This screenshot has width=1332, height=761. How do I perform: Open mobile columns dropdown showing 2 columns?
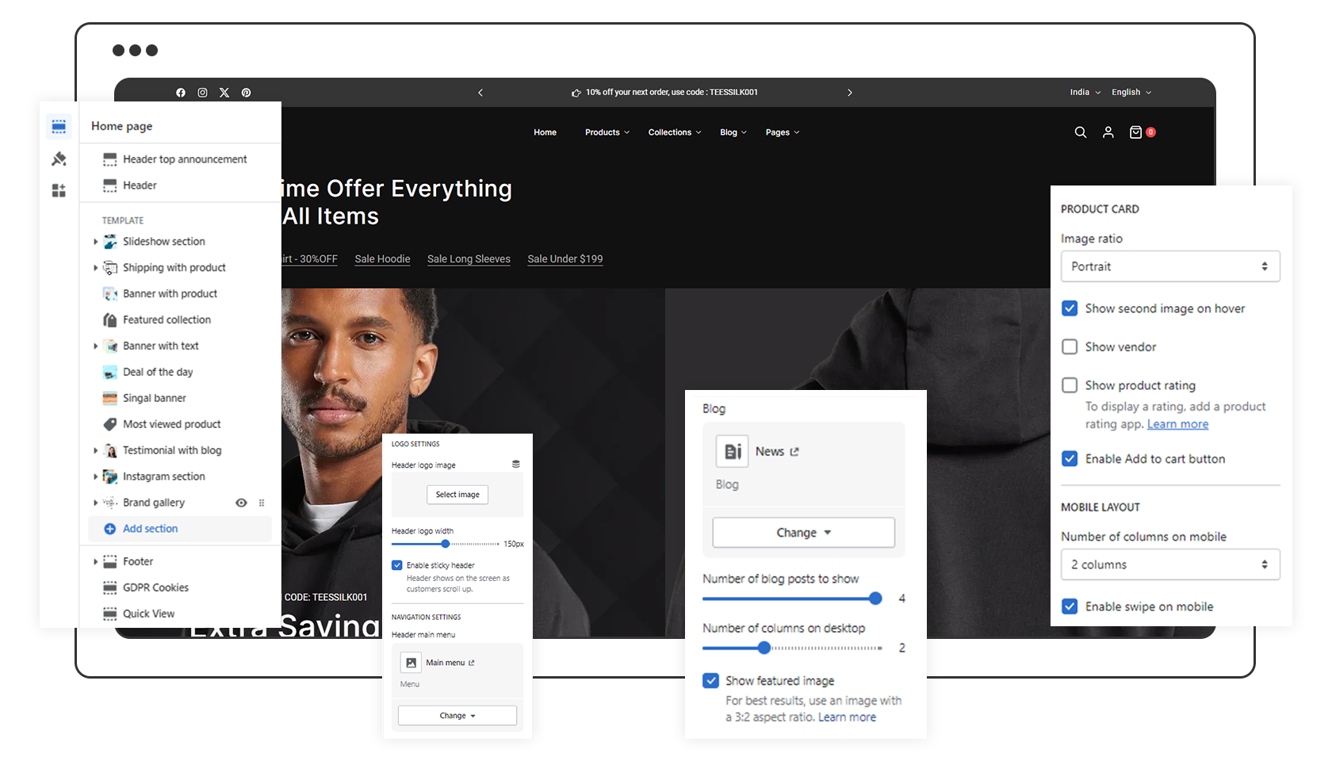point(1169,564)
